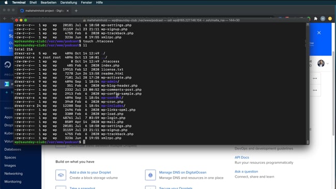
Task: Click wp-cron.php in terminal listing
Action: pos(112,102)
